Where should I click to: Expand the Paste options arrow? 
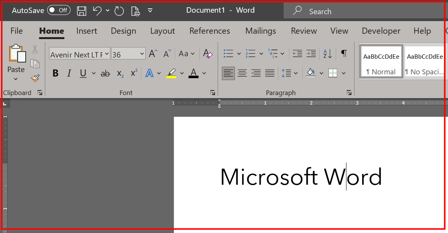pos(16,79)
